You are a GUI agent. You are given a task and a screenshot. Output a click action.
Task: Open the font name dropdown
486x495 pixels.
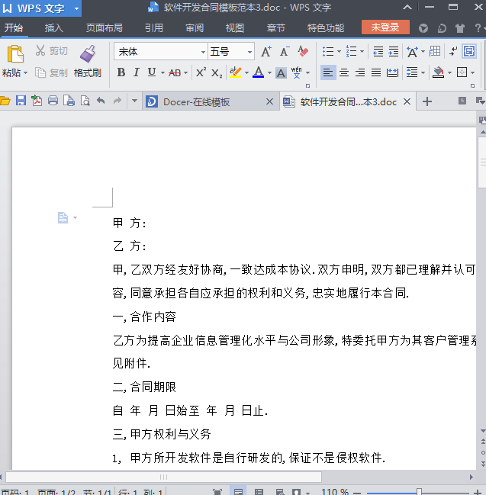[203, 52]
